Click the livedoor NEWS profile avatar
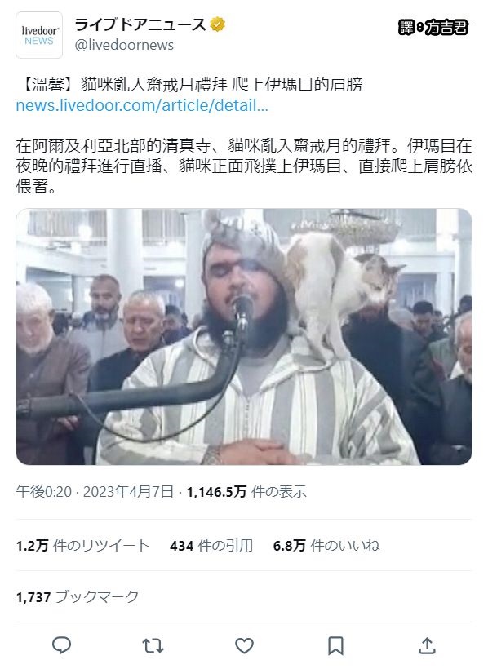Screen dimensions: 488x669 coord(39,35)
